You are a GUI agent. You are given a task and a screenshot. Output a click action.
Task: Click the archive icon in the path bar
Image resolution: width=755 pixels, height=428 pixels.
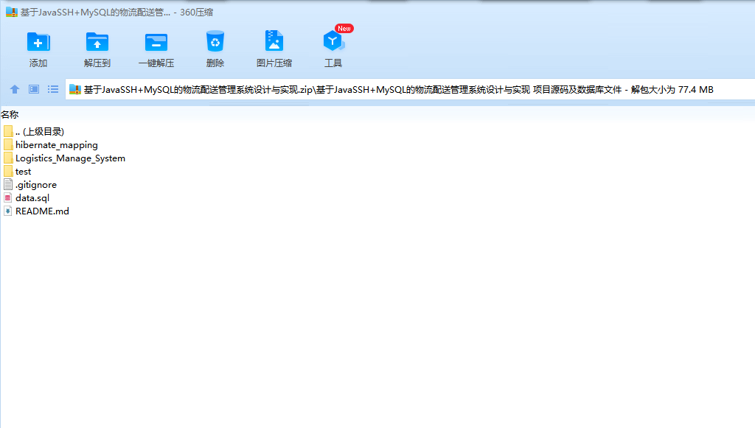pyautogui.click(x=75, y=89)
